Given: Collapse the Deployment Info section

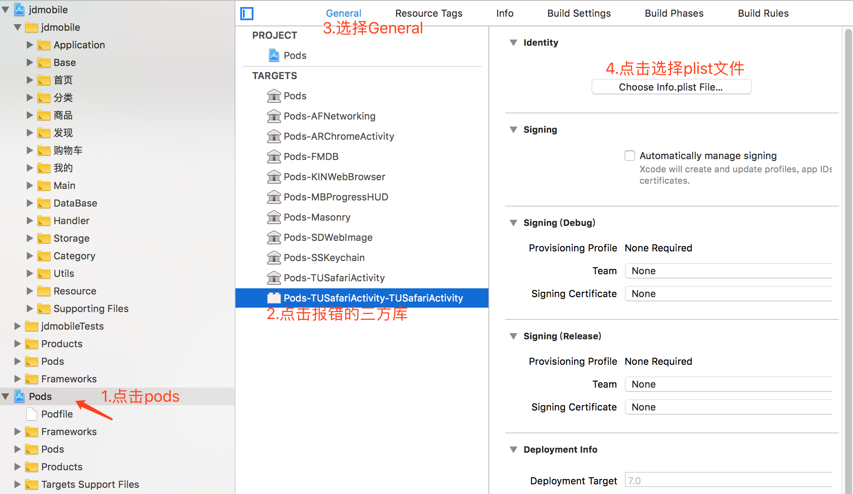Looking at the screenshot, I should 513,450.
